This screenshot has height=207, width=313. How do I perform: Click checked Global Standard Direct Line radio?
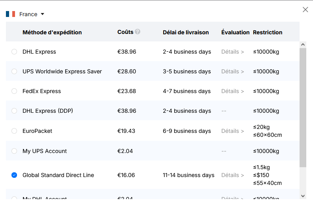click(x=14, y=175)
